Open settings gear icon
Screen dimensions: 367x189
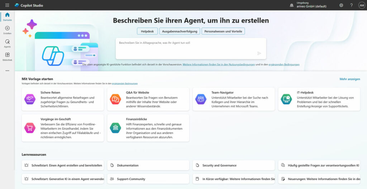point(341,5)
